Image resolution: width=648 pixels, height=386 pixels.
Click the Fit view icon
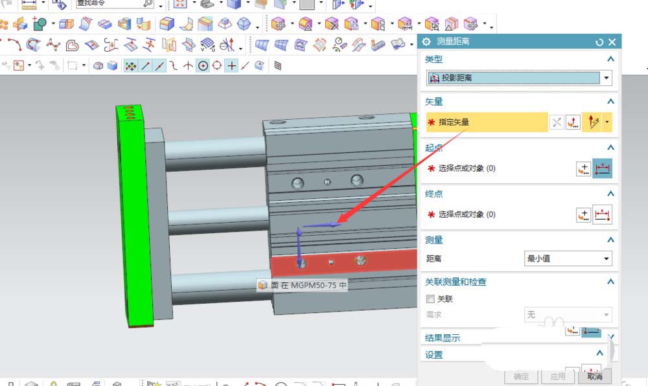click(x=180, y=4)
